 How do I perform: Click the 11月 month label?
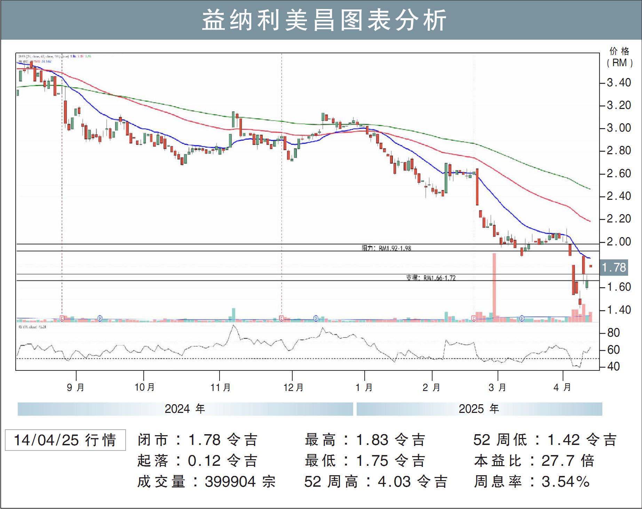(221, 387)
